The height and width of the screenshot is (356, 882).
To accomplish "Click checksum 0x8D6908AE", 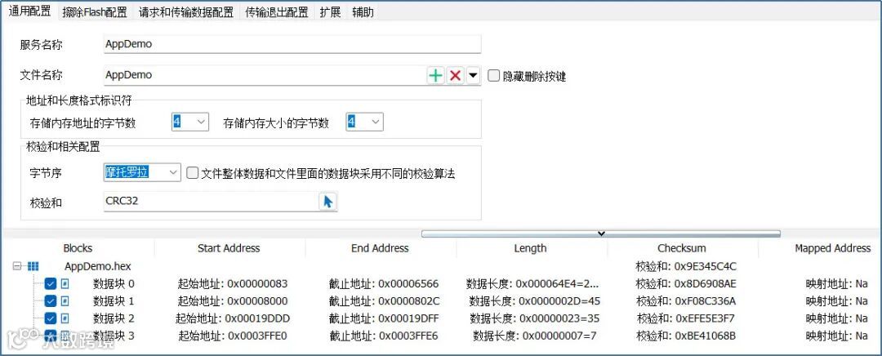I will [686, 284].
